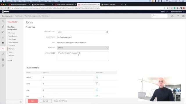This screenshot has height=104, width=186.
Task: Go back in Chrome
Action: [2, 8]
